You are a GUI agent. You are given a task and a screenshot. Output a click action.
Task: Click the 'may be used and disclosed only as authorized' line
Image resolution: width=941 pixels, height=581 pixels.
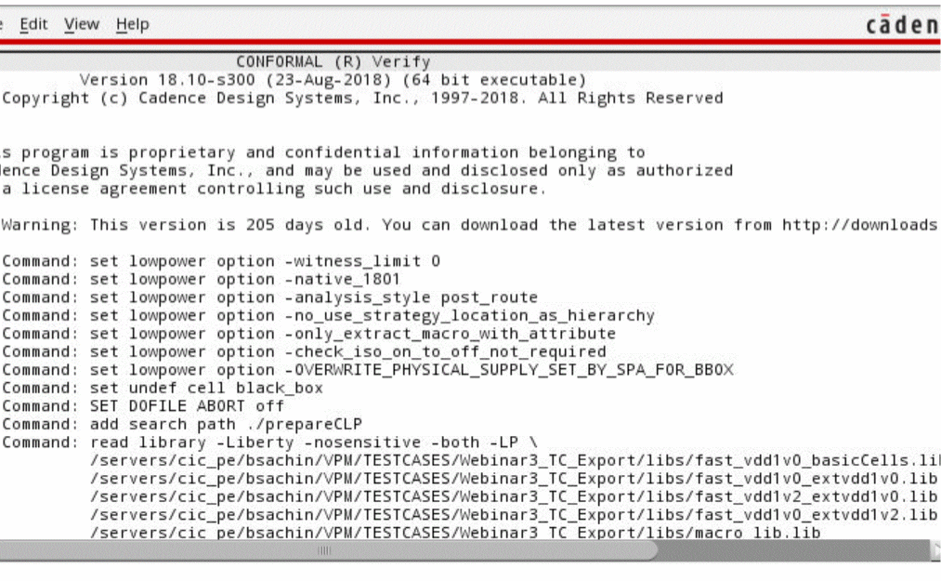click(x=367, y=171)
